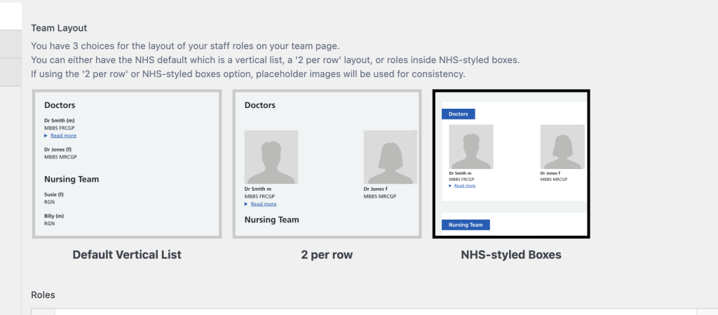Click Dr Jones female placeholder in NHS-styled preview
Screen dimensions: 718x315
point(562,147)
